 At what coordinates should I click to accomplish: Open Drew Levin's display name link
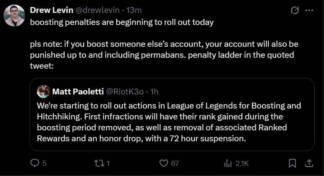pos(50,10)
